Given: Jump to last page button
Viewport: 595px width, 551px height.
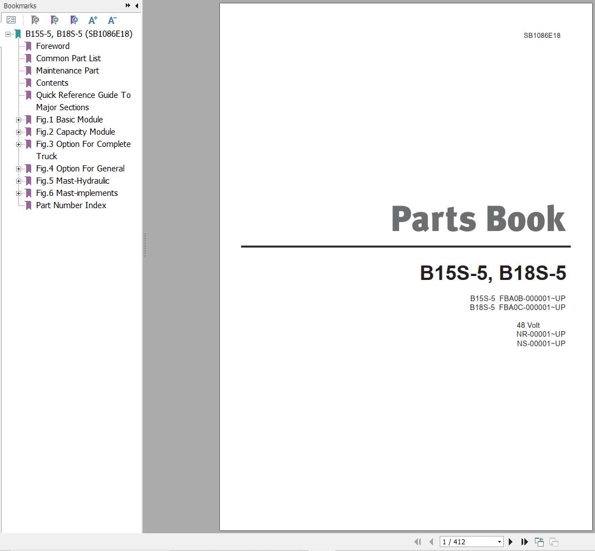Looking at the screenshot, I should [x=524, y=542].
